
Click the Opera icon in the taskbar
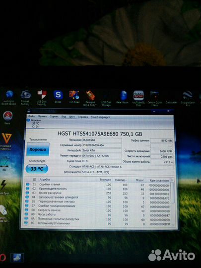[3, 258]
